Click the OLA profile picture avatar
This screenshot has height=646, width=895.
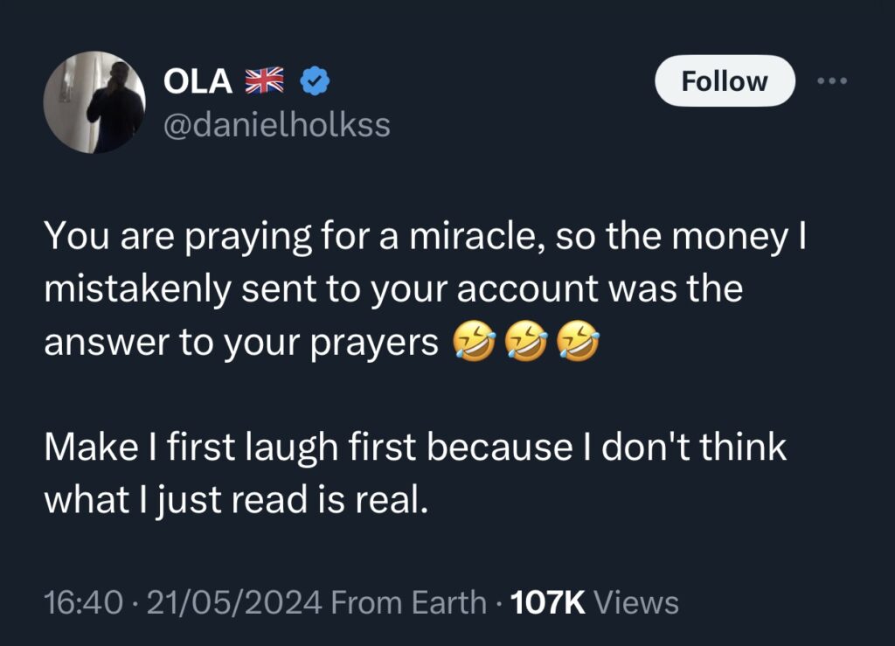94,102
